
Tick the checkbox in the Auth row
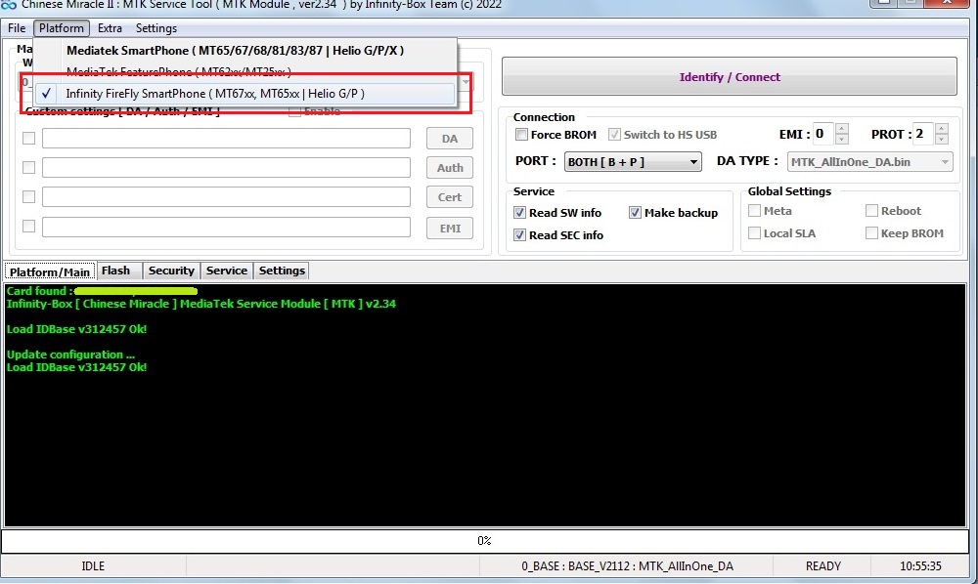pyautogui.click(x=28, y=167)
